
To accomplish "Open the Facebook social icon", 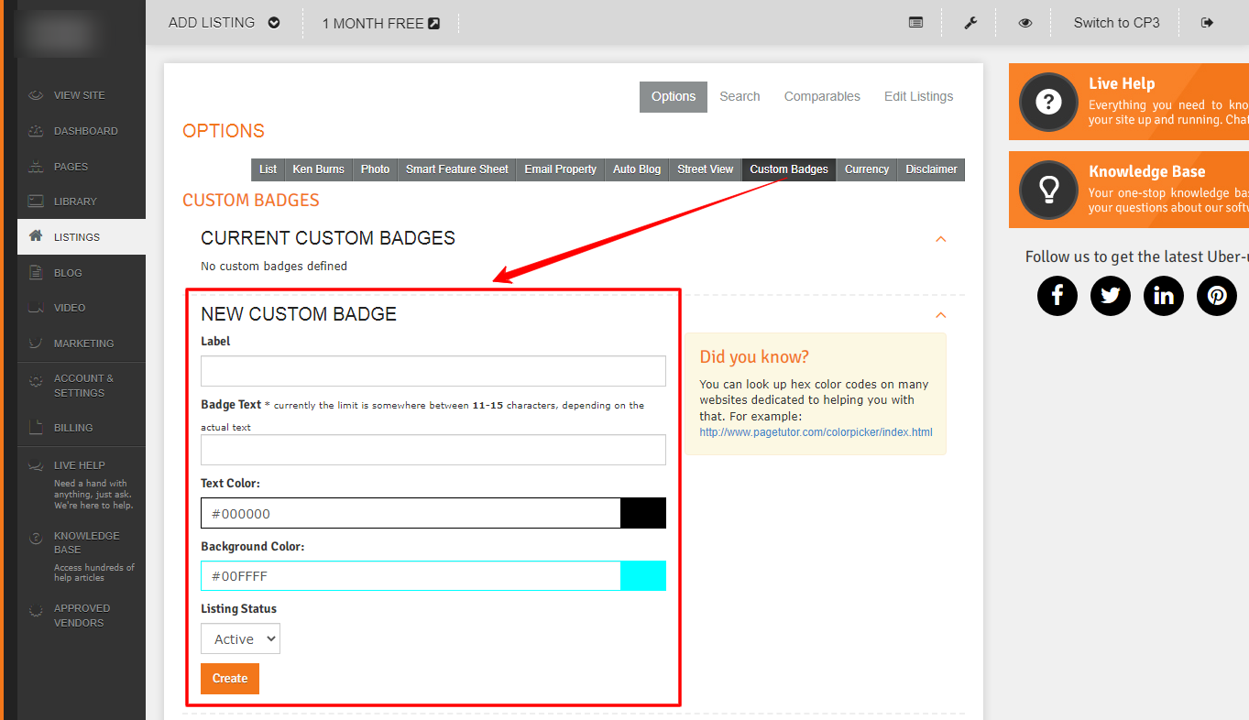I will tap(1057, 296).
